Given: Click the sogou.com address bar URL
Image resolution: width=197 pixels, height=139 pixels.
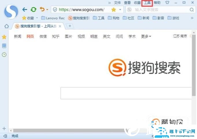Looking at the screenshot, I should click(x=81, y=10).
